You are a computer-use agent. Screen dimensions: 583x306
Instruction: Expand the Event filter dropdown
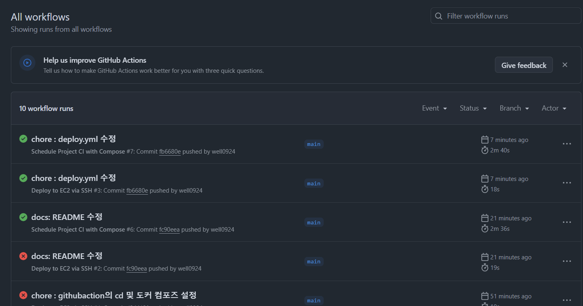point(435,108)
